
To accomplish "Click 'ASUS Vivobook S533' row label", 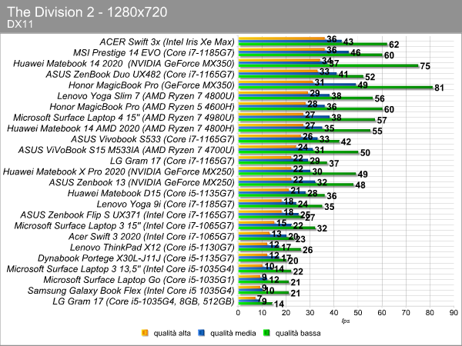I will (152, 139).
